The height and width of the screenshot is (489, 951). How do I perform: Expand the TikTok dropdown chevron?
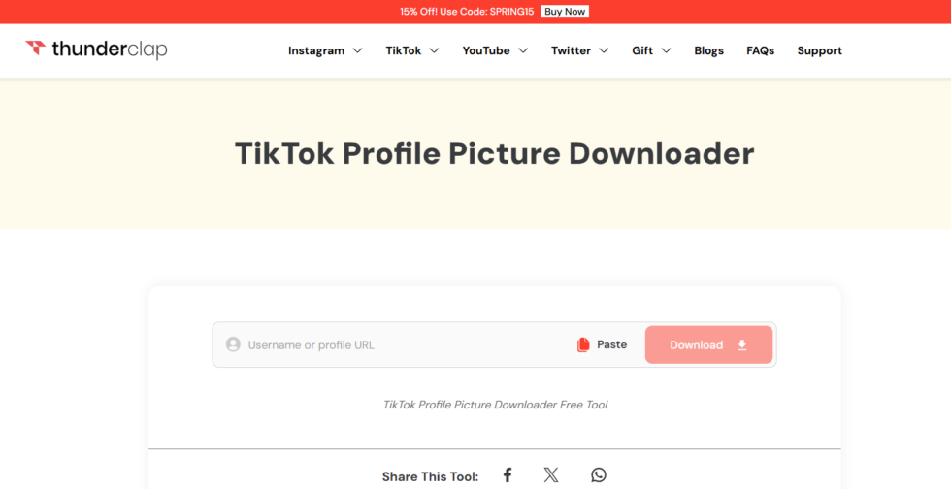434,50
